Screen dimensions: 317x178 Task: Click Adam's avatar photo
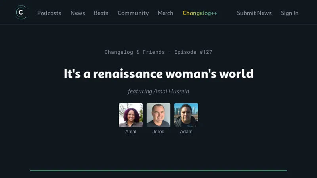(186, 115)
